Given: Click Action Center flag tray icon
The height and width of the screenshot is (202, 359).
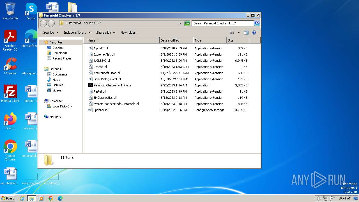Looking at the screenshot, I should click(333, 198).
